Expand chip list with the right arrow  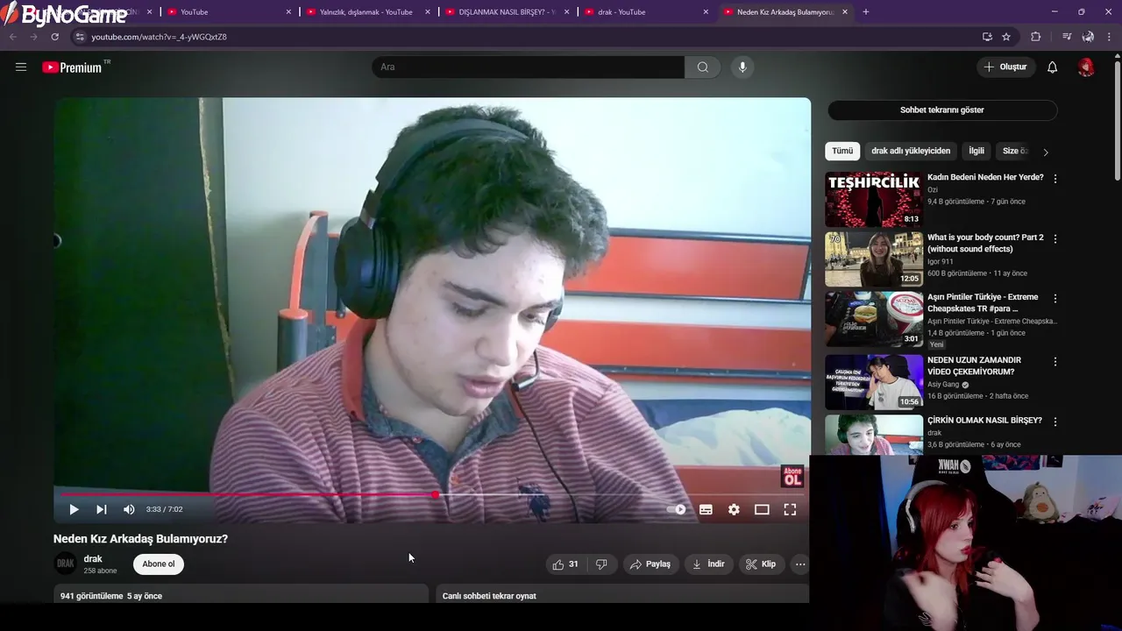click(1045, 152)
